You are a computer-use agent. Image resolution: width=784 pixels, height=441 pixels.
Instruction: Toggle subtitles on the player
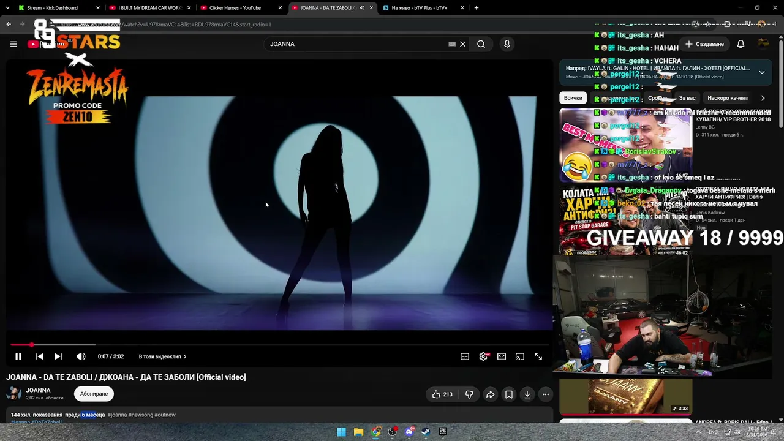[465, 356]
